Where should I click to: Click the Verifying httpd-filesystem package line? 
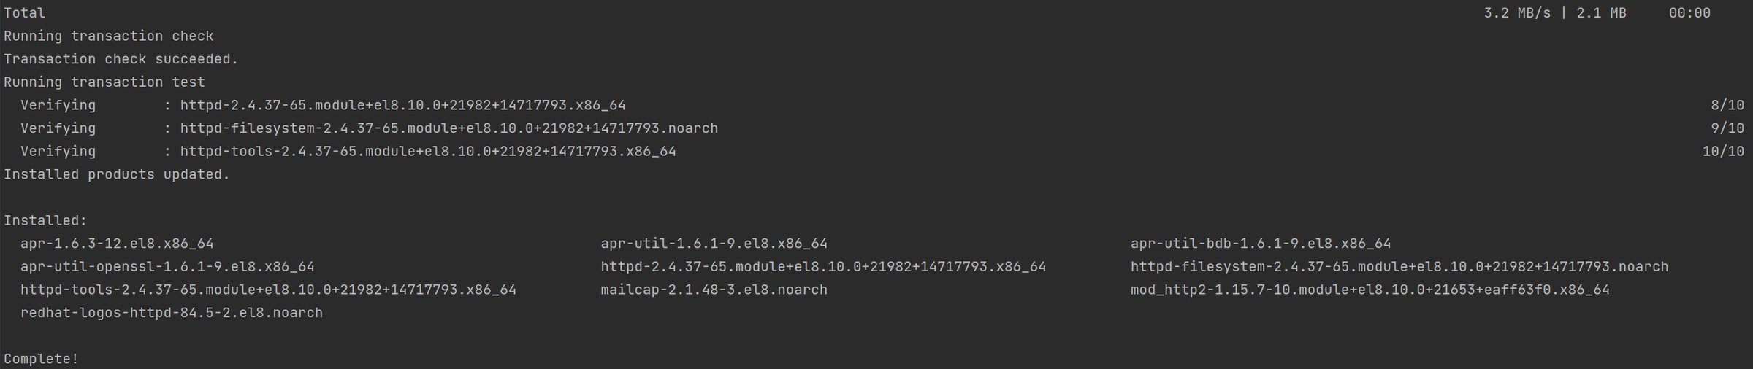point(448,128)
